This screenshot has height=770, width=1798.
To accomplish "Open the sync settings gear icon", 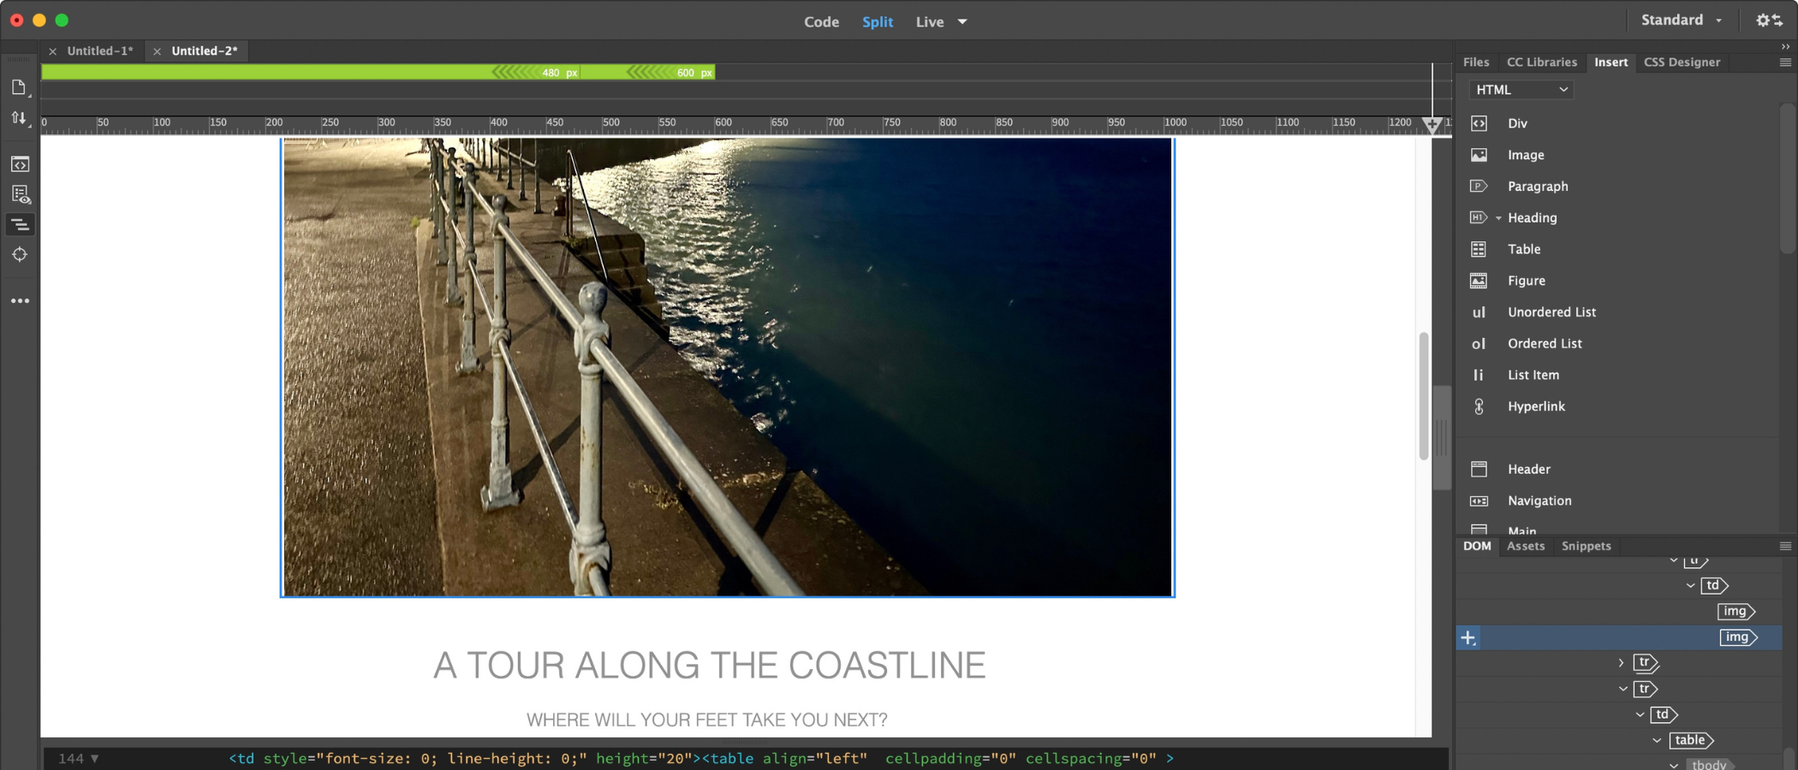I will (x=1768, y=20).
